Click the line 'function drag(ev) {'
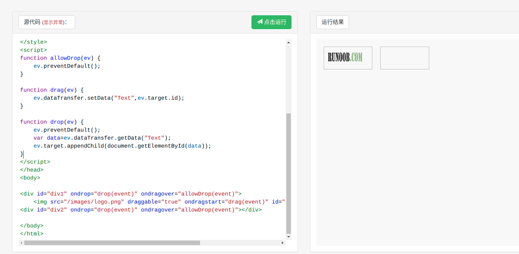The image size is (519, 254). pyautogui.click(x=52, y=90)
